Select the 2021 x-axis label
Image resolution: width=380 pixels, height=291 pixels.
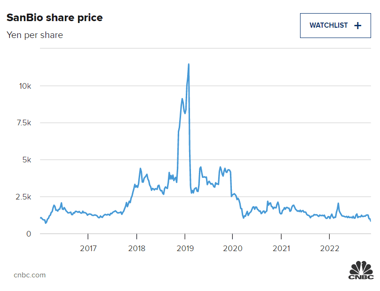[x=281, y=247]
